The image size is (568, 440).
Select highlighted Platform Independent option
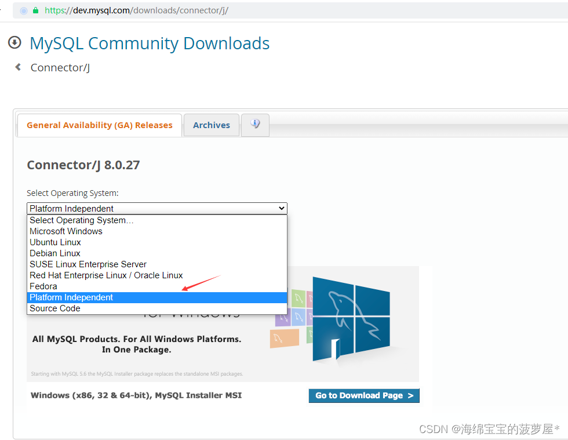click(x=157, y=297)
